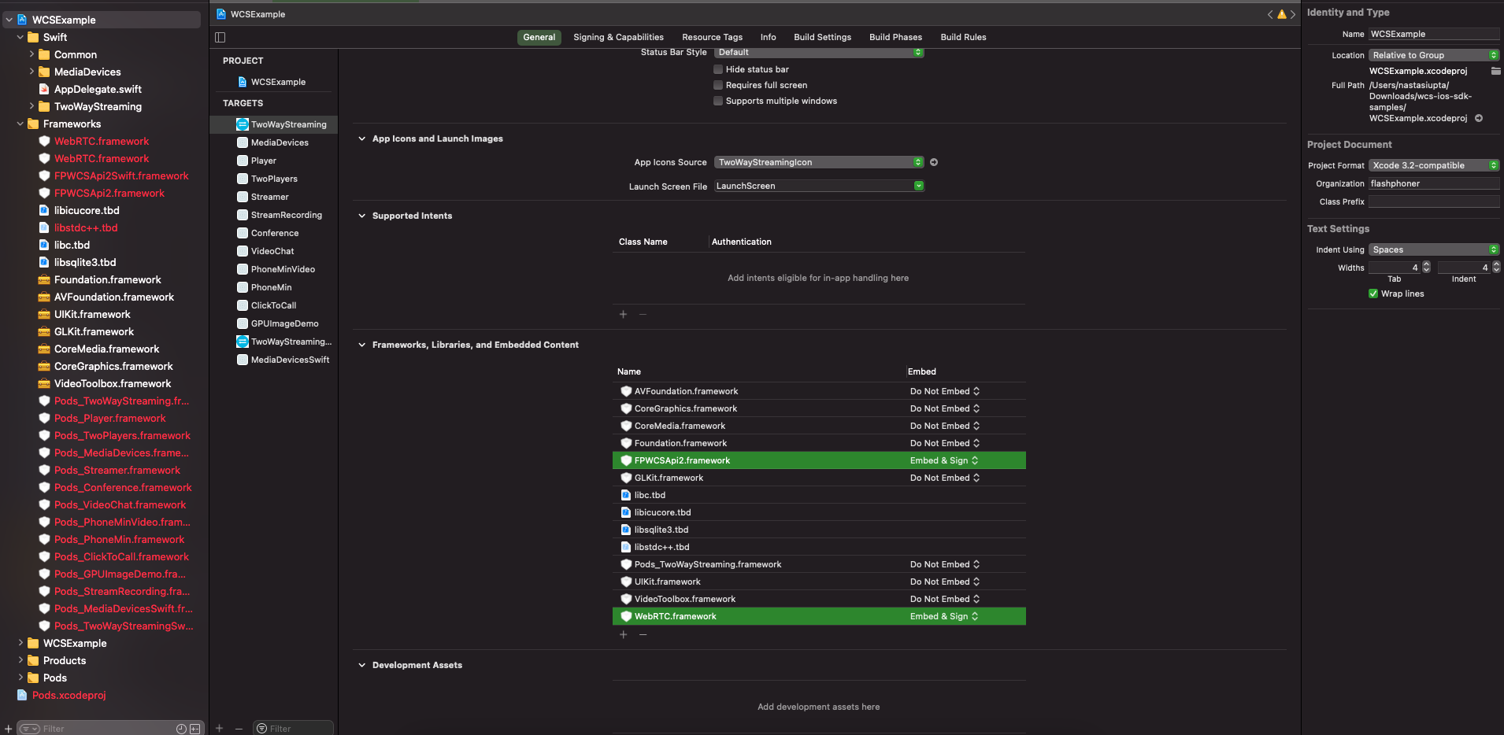The image size is (1504, 735).
Task: Open Resource Tags tab
Action: (x=712, y=37)
